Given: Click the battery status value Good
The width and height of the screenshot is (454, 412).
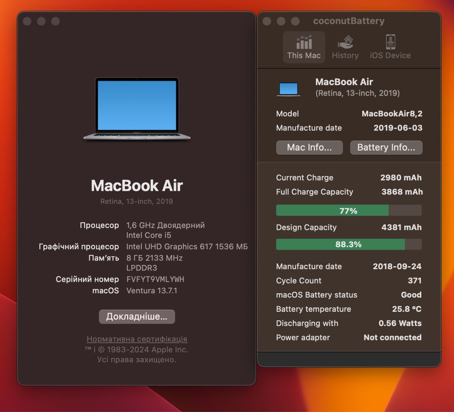Looking at the screenshot, I should [x=411, y=294].
